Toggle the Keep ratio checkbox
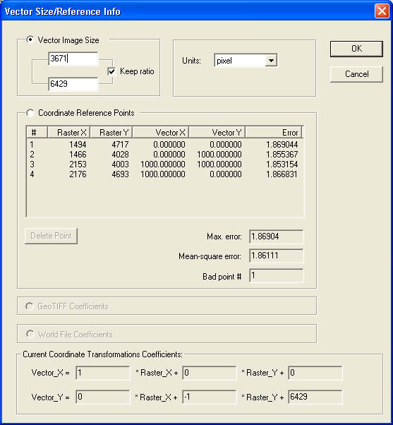 (x=111, y=71)
